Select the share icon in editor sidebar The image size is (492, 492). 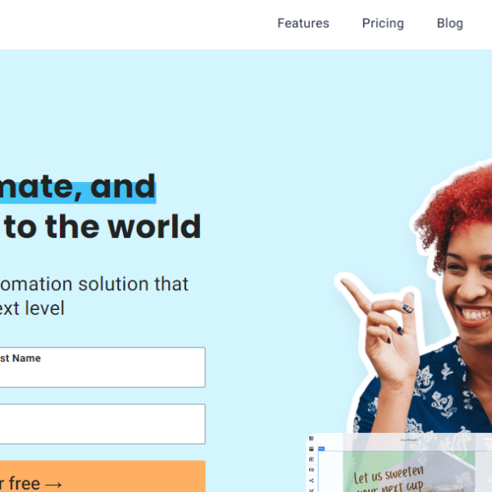pyautogui.click(x=312, y=481)
